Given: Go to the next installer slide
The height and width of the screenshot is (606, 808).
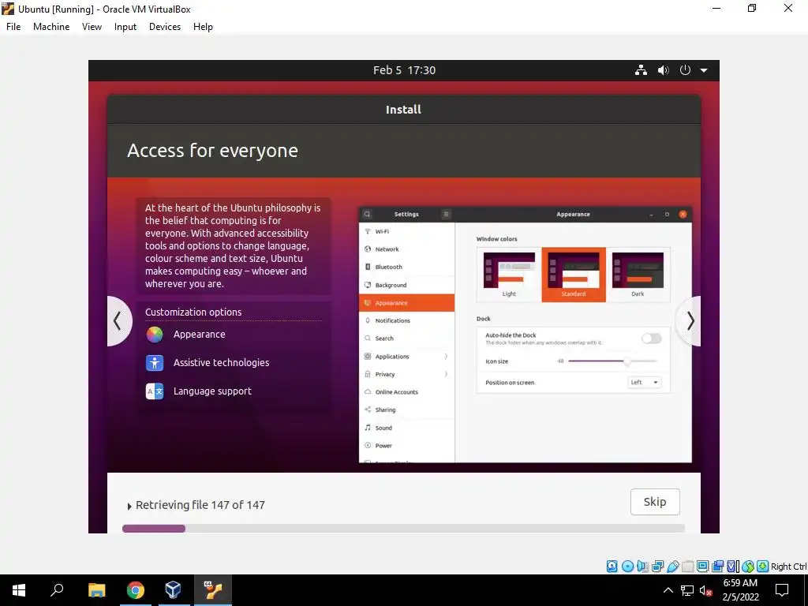Looking at the screenshot, I should pyautogui.click(x=690, y=320).
